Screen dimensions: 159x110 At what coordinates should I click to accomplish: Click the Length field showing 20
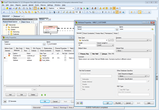coord(87,45)
